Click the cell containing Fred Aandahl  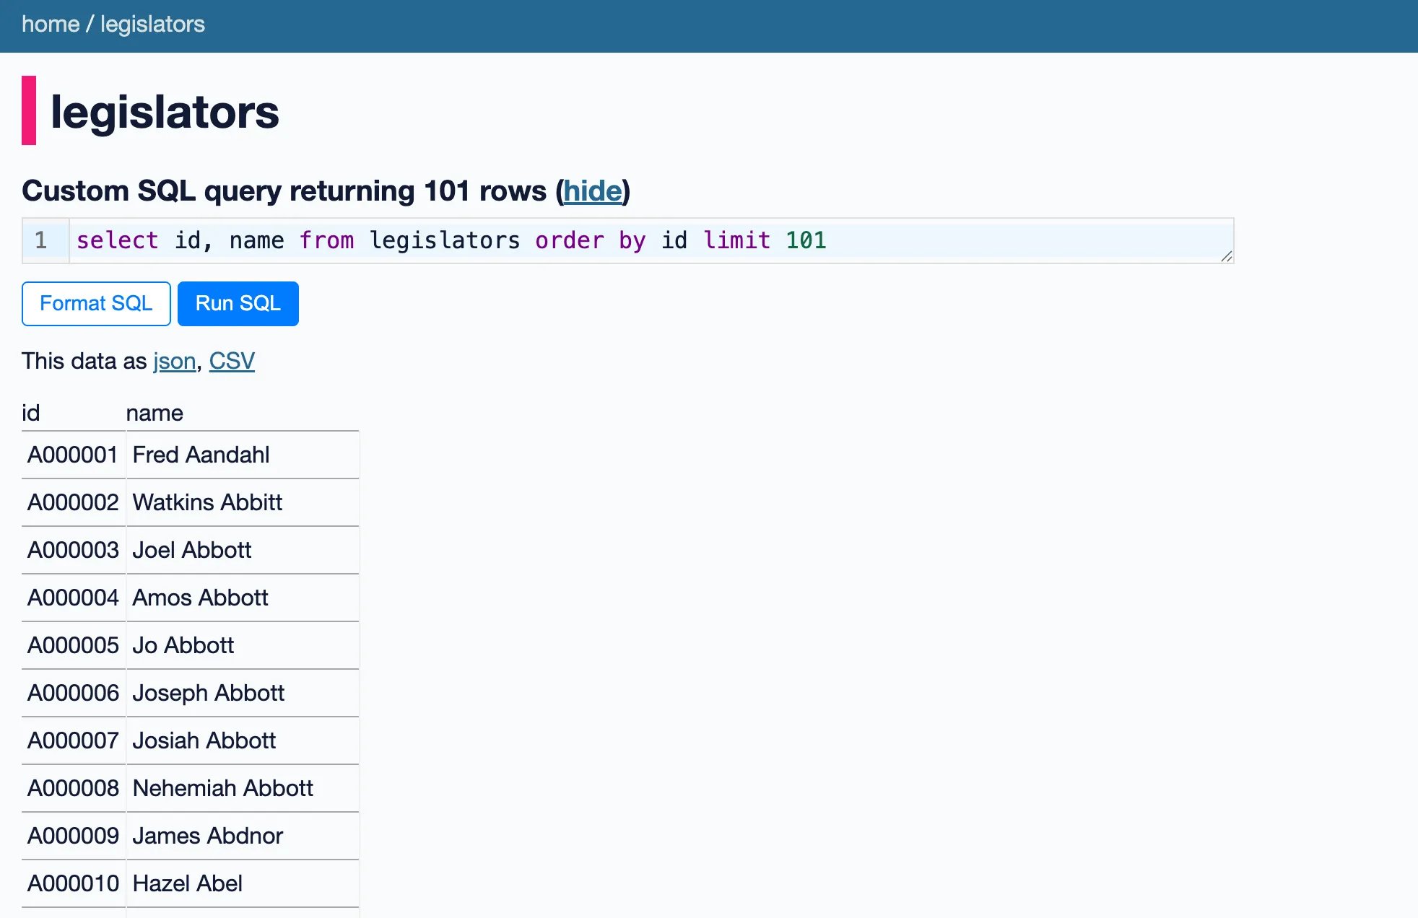click(x=200, y=455)
